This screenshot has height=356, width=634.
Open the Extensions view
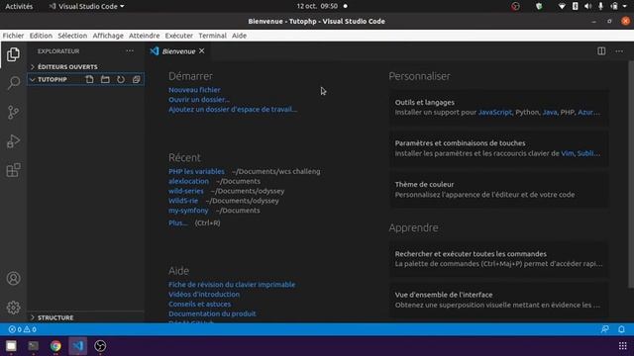(x=13, y=170)
